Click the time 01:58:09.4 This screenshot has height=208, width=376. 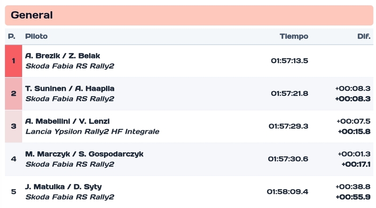pyautogui.click(x=288, y=192)
